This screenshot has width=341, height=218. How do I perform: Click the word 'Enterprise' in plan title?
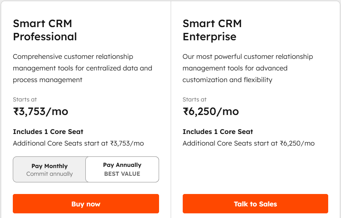(209, 37)
